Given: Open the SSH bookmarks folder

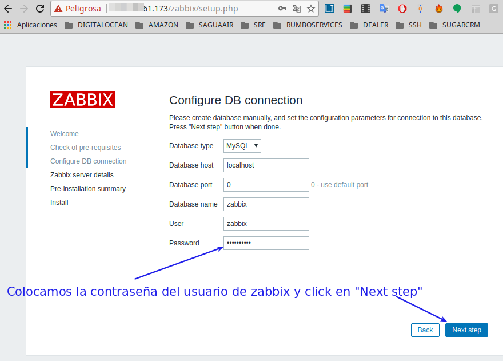Looking at the screenshot, I should coord(409,25).
